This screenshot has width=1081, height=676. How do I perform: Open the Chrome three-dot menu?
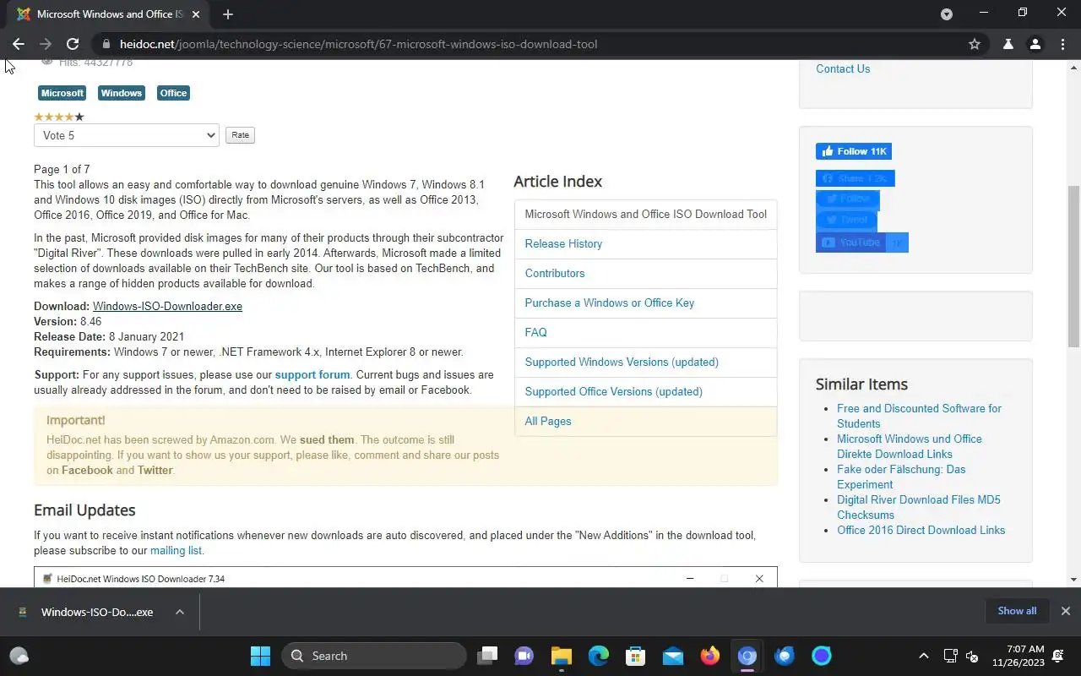tap(1062, 44)
